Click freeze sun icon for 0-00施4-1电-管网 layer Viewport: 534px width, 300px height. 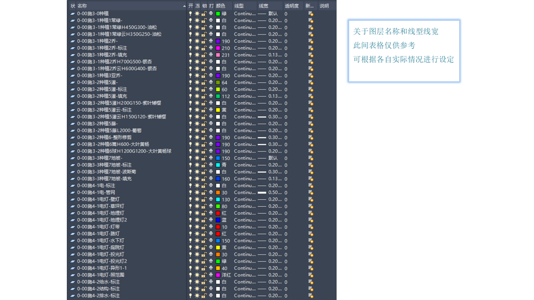tap(197, 192)
